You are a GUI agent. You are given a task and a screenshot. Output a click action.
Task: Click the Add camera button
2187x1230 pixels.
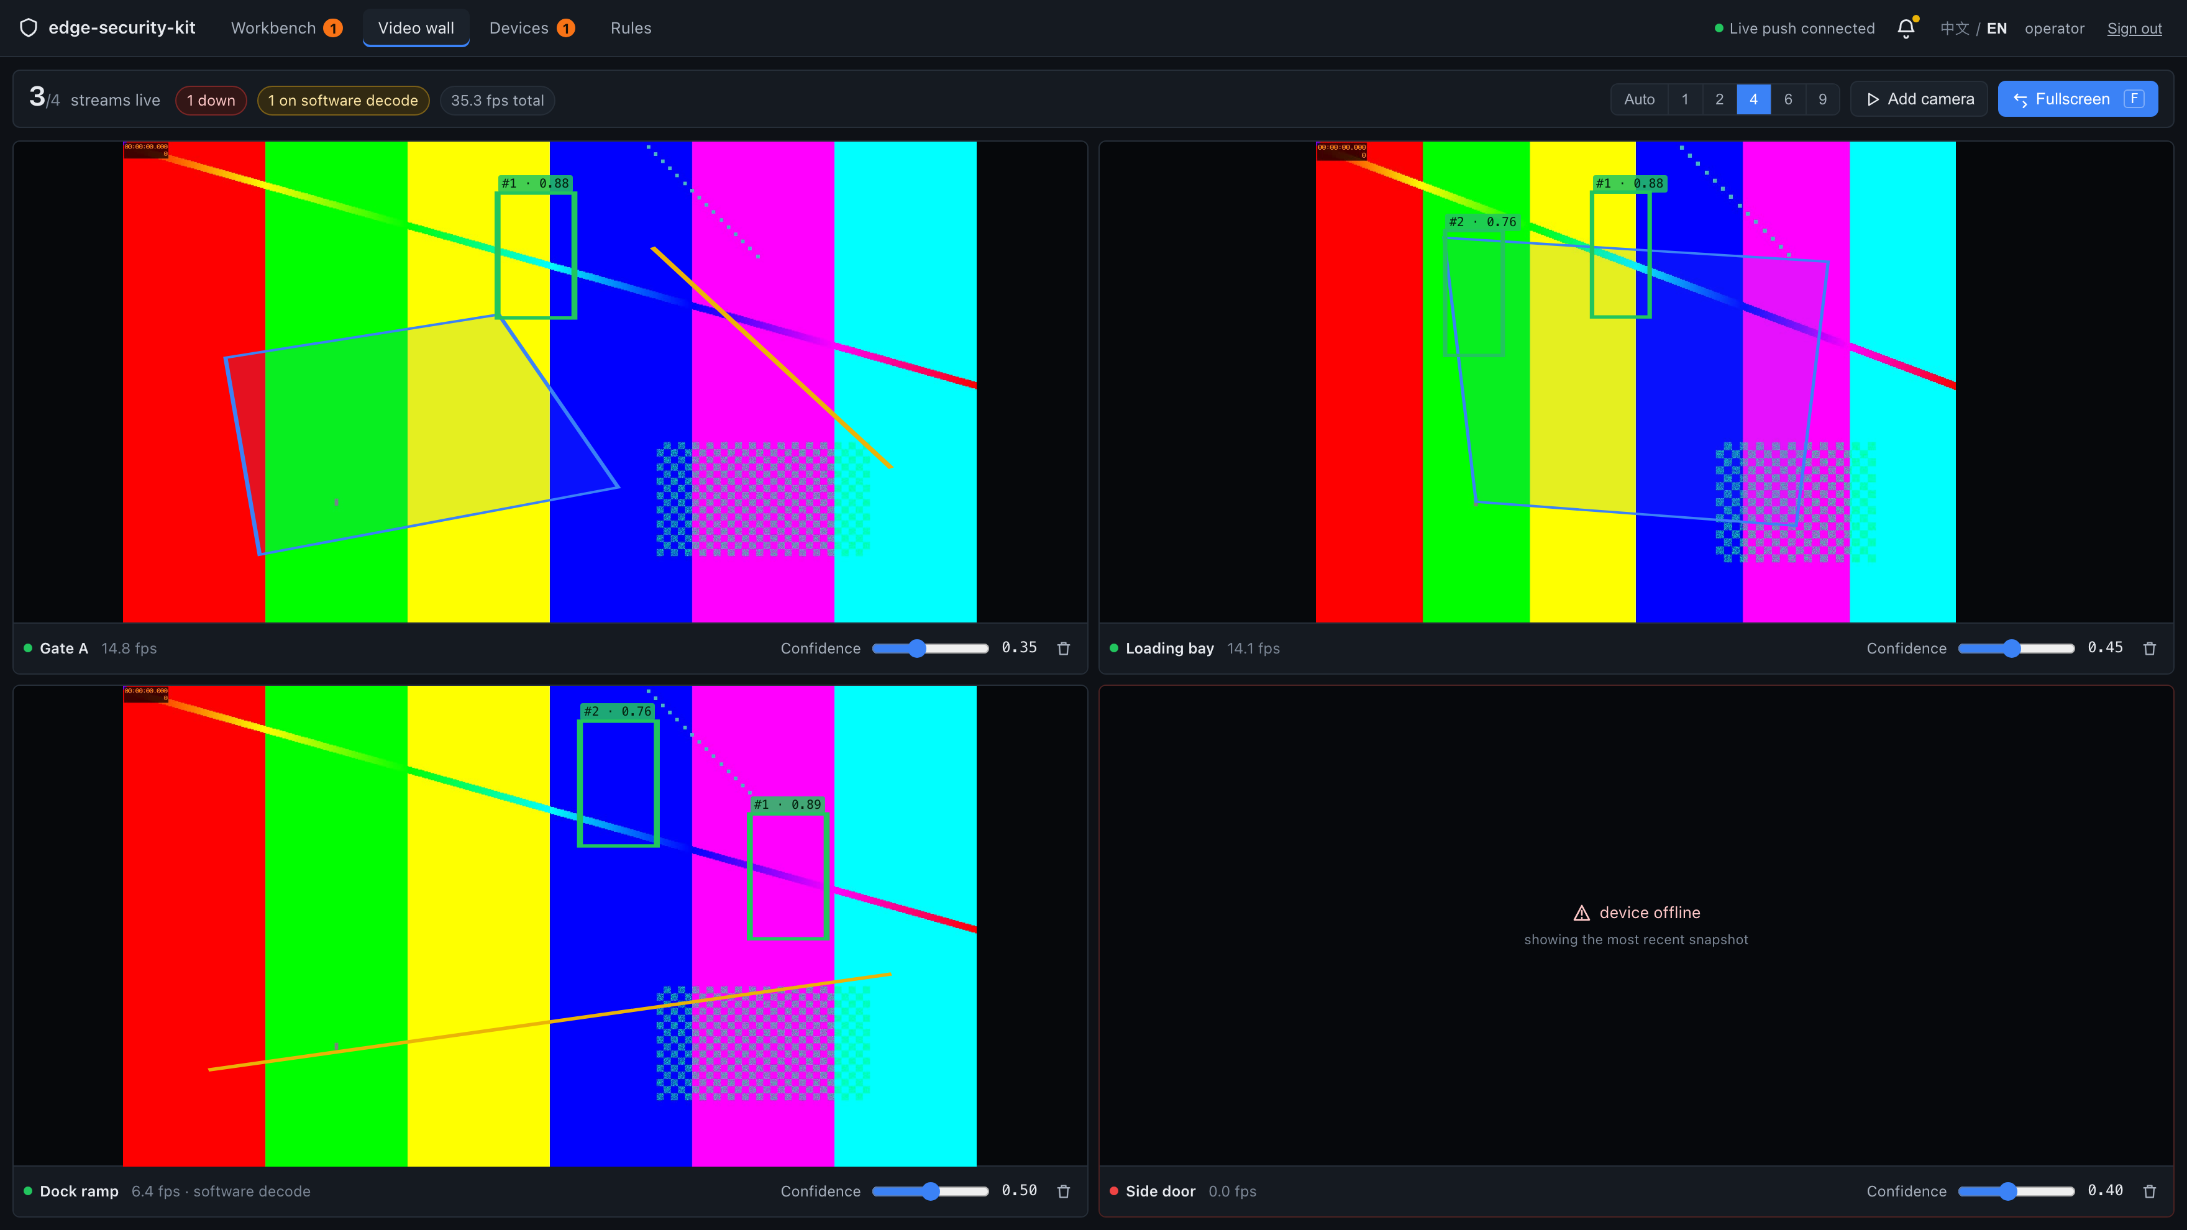[x=1920, y=99]
